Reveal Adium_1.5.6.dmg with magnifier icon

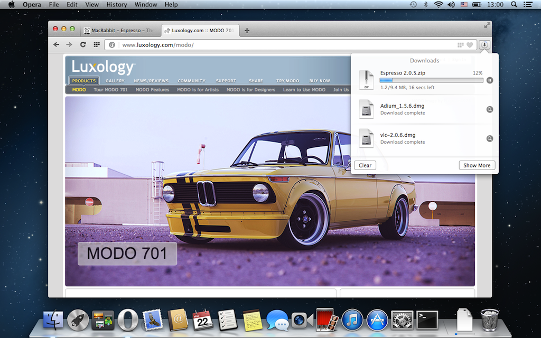[x=490, y=109]
